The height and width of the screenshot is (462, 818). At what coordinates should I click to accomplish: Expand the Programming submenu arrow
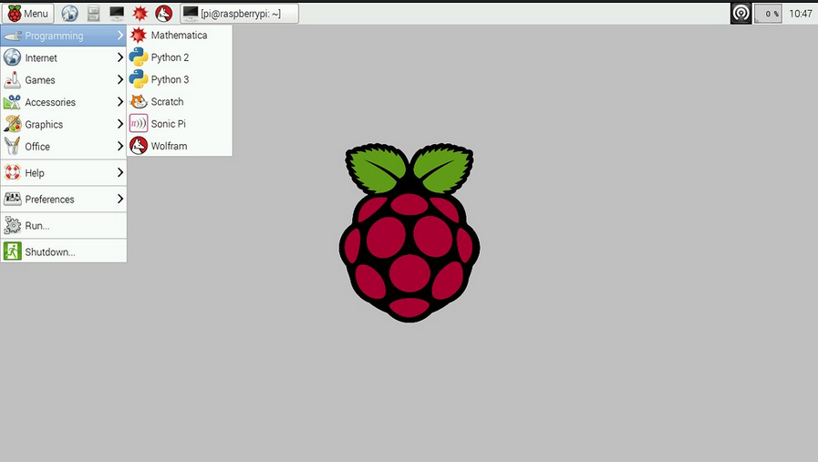pos(120,35)
